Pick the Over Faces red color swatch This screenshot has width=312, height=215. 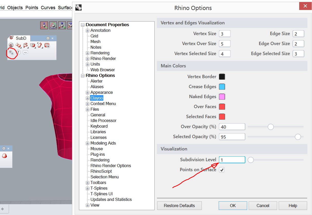pos(222,107)
